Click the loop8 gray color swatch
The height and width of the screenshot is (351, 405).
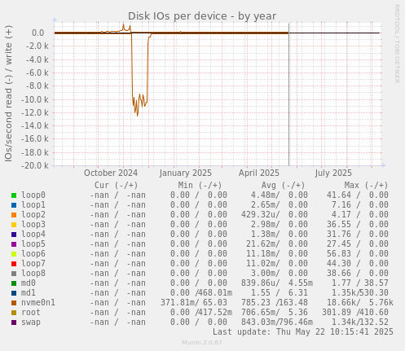point(14,274)
